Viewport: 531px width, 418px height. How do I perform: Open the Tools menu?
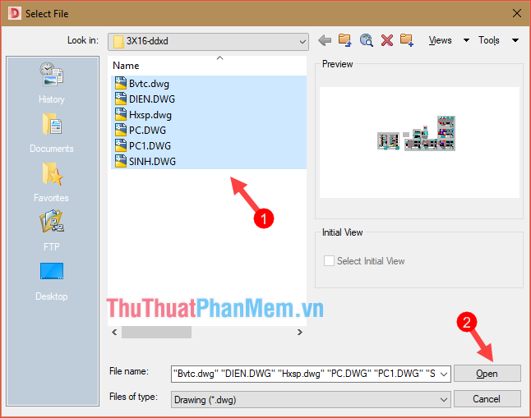click(x=489, y=40)
